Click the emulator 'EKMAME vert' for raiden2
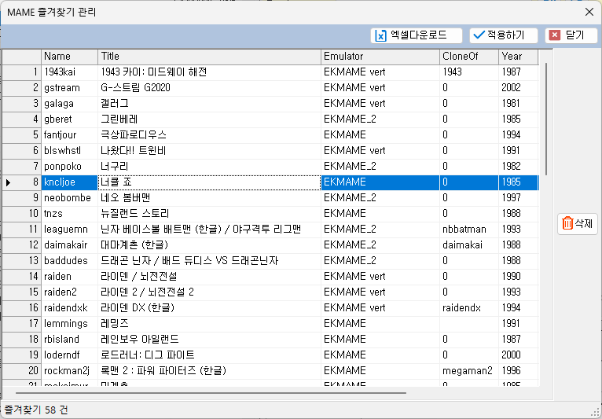Viewport: 602px width, 419px height. coord(354,292)
